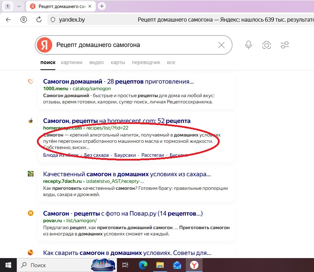Open the Повар.ру самогон recipes link
This screenshot has width=314, height=272.
coord(123,213)
